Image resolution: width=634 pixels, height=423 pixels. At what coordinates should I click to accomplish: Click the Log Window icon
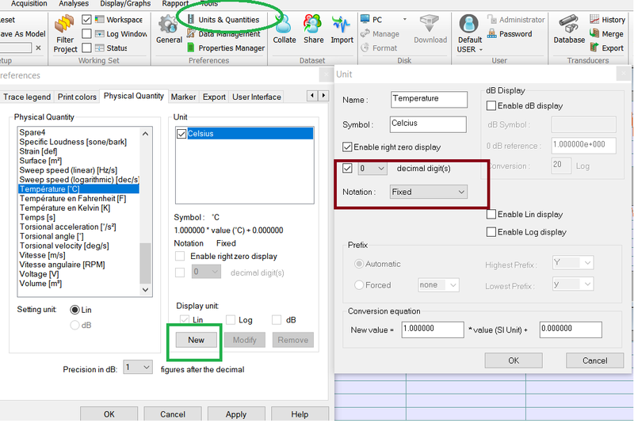point(100,34)
